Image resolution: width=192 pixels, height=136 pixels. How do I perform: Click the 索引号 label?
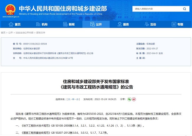pos(17,44)
